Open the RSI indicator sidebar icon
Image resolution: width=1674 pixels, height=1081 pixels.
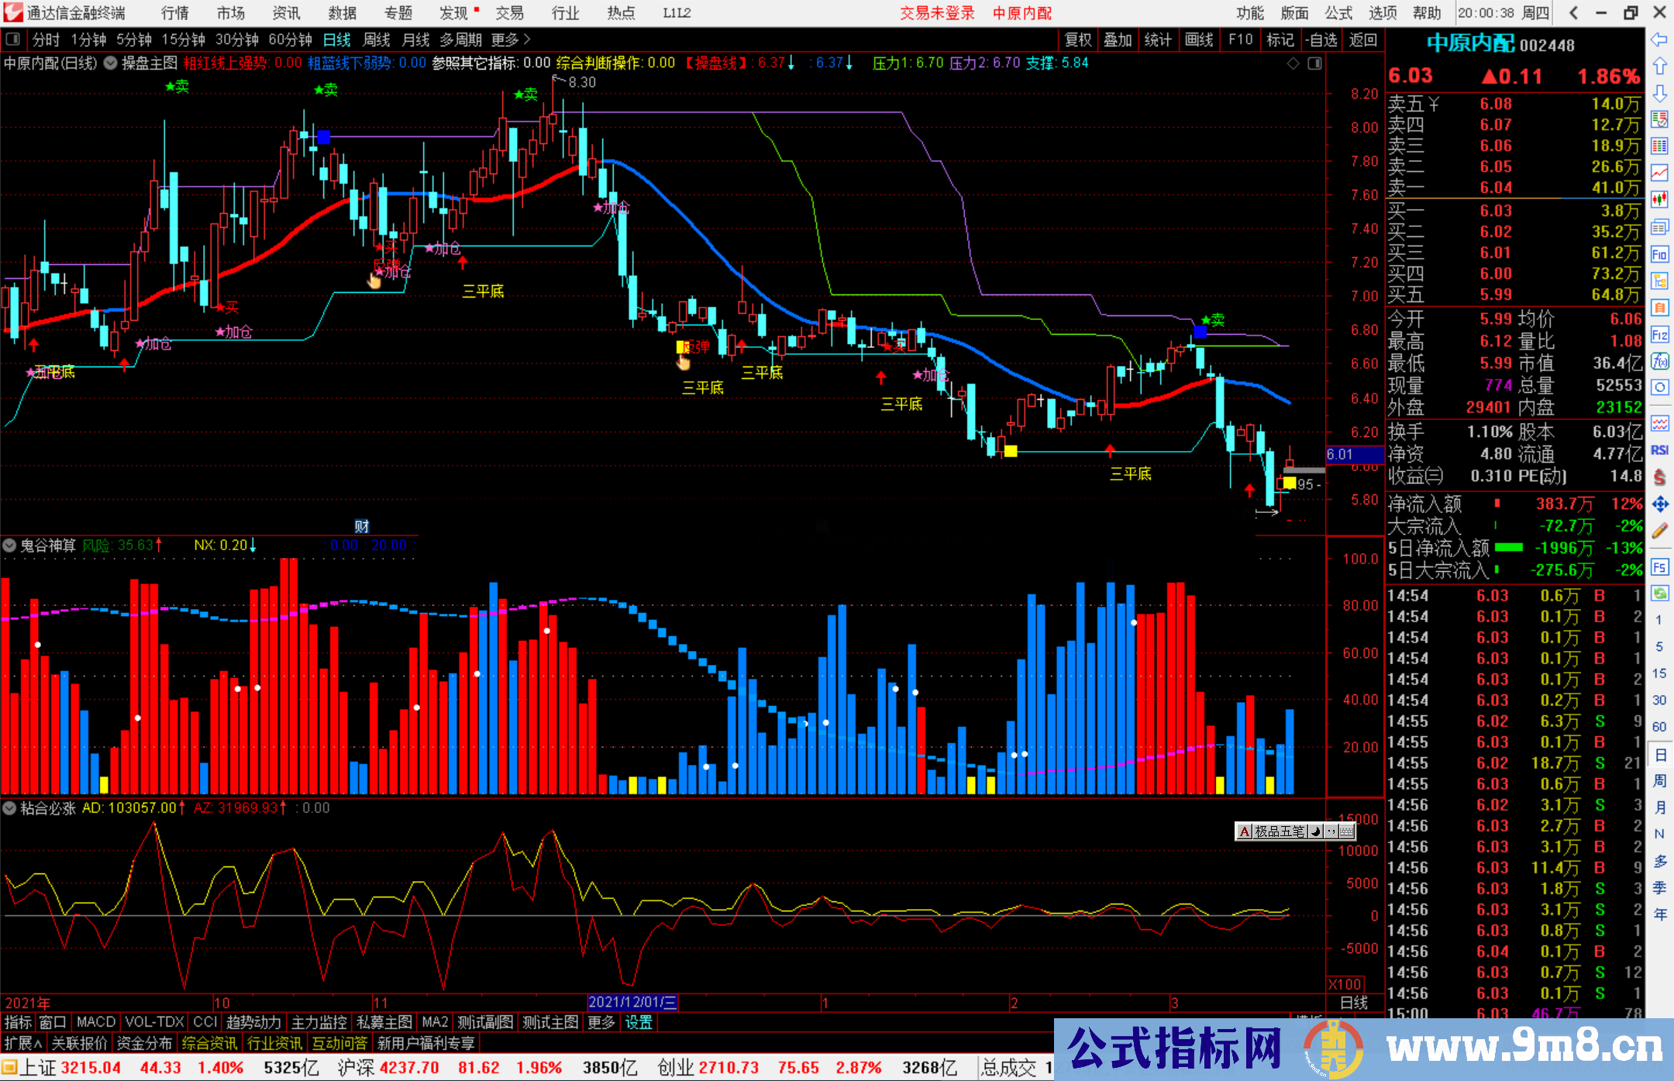click(1659, 450)
